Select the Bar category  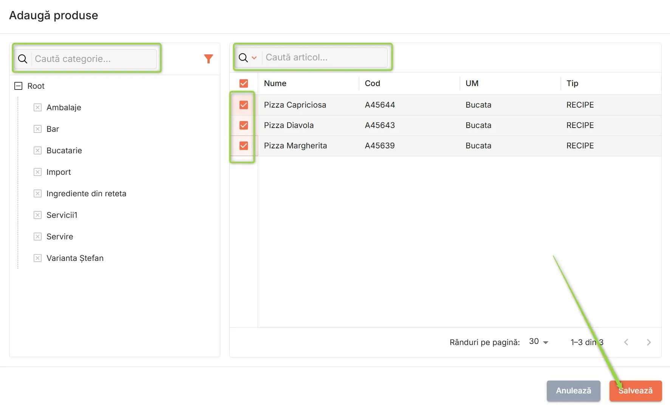(x=53, y=129)
